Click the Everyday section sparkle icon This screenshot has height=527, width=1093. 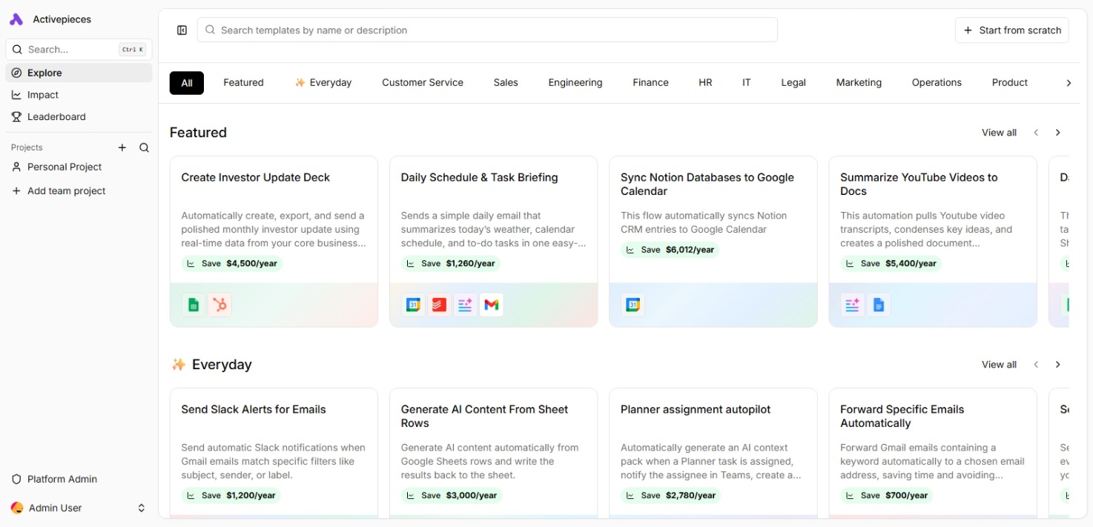click(x=178, y=365)
